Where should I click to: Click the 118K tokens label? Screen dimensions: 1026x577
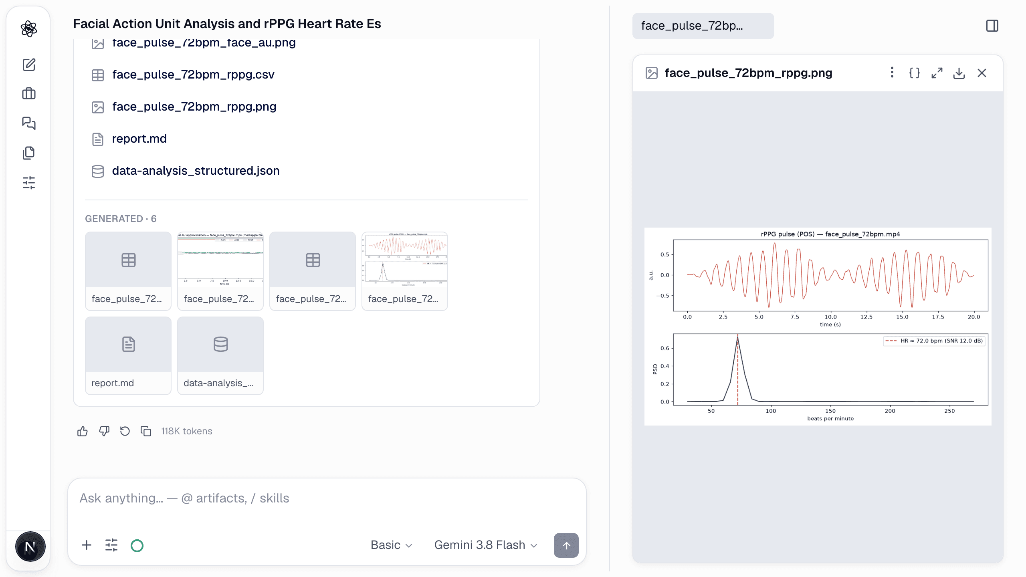point(187,431)
